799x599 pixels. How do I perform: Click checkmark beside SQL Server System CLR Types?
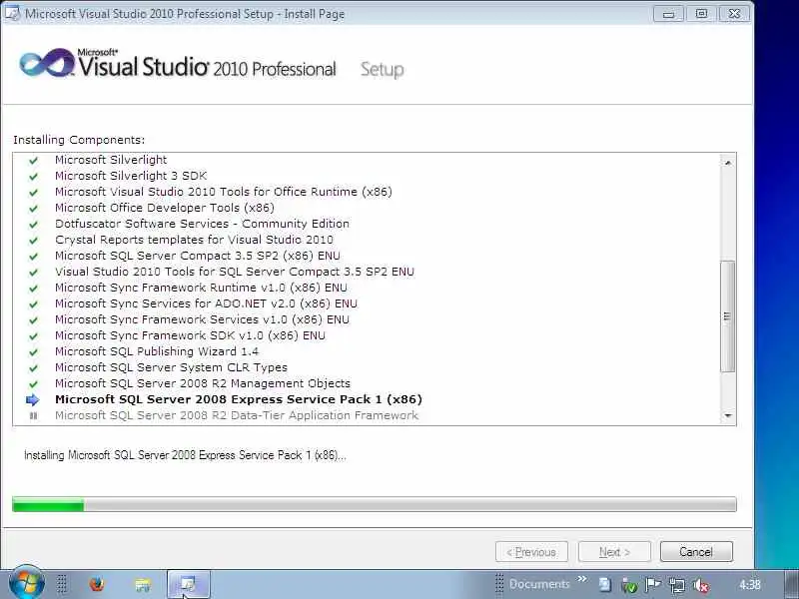(x=34, y=367)
